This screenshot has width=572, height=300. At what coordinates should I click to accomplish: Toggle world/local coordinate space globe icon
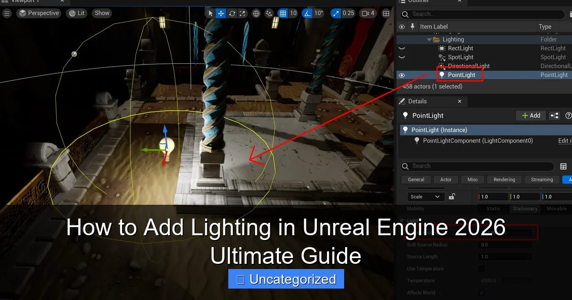click(256, 13)
